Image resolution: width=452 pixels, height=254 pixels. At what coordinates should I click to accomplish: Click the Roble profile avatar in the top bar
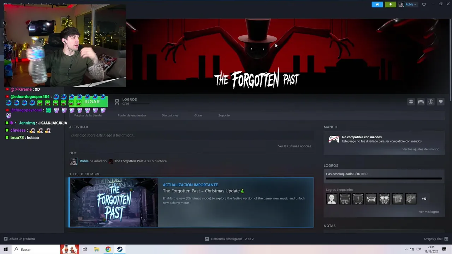(401, 4)
